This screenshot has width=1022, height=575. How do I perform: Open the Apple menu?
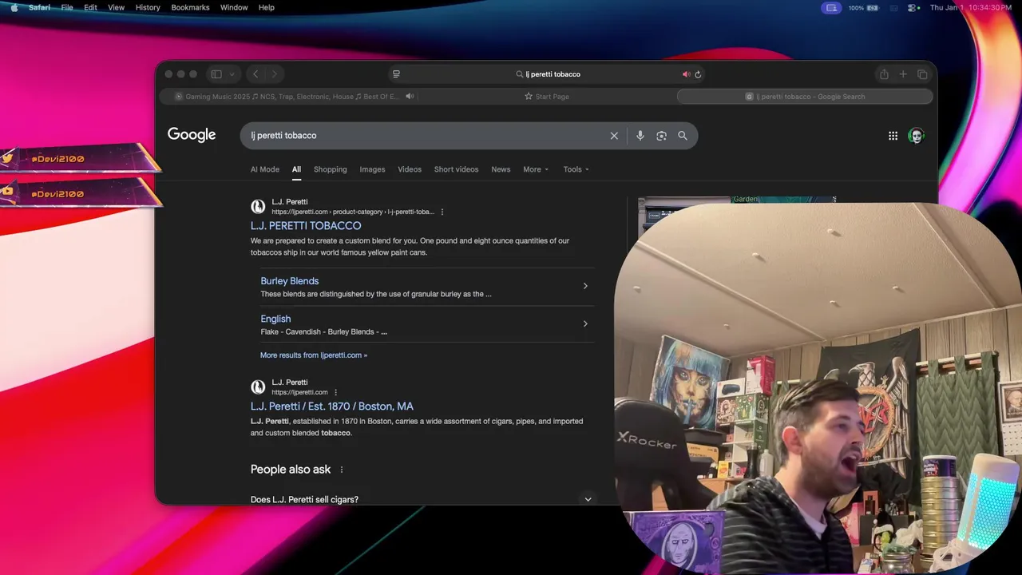click(14, 7)
